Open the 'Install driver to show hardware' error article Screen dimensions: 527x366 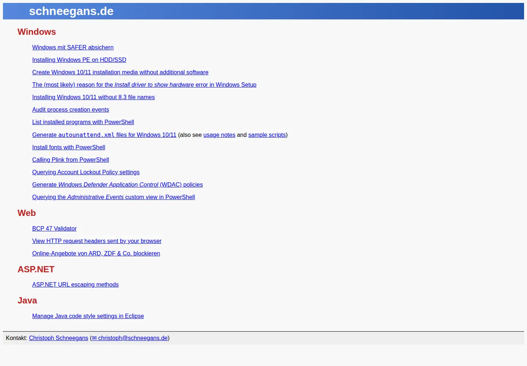(144, 85)
